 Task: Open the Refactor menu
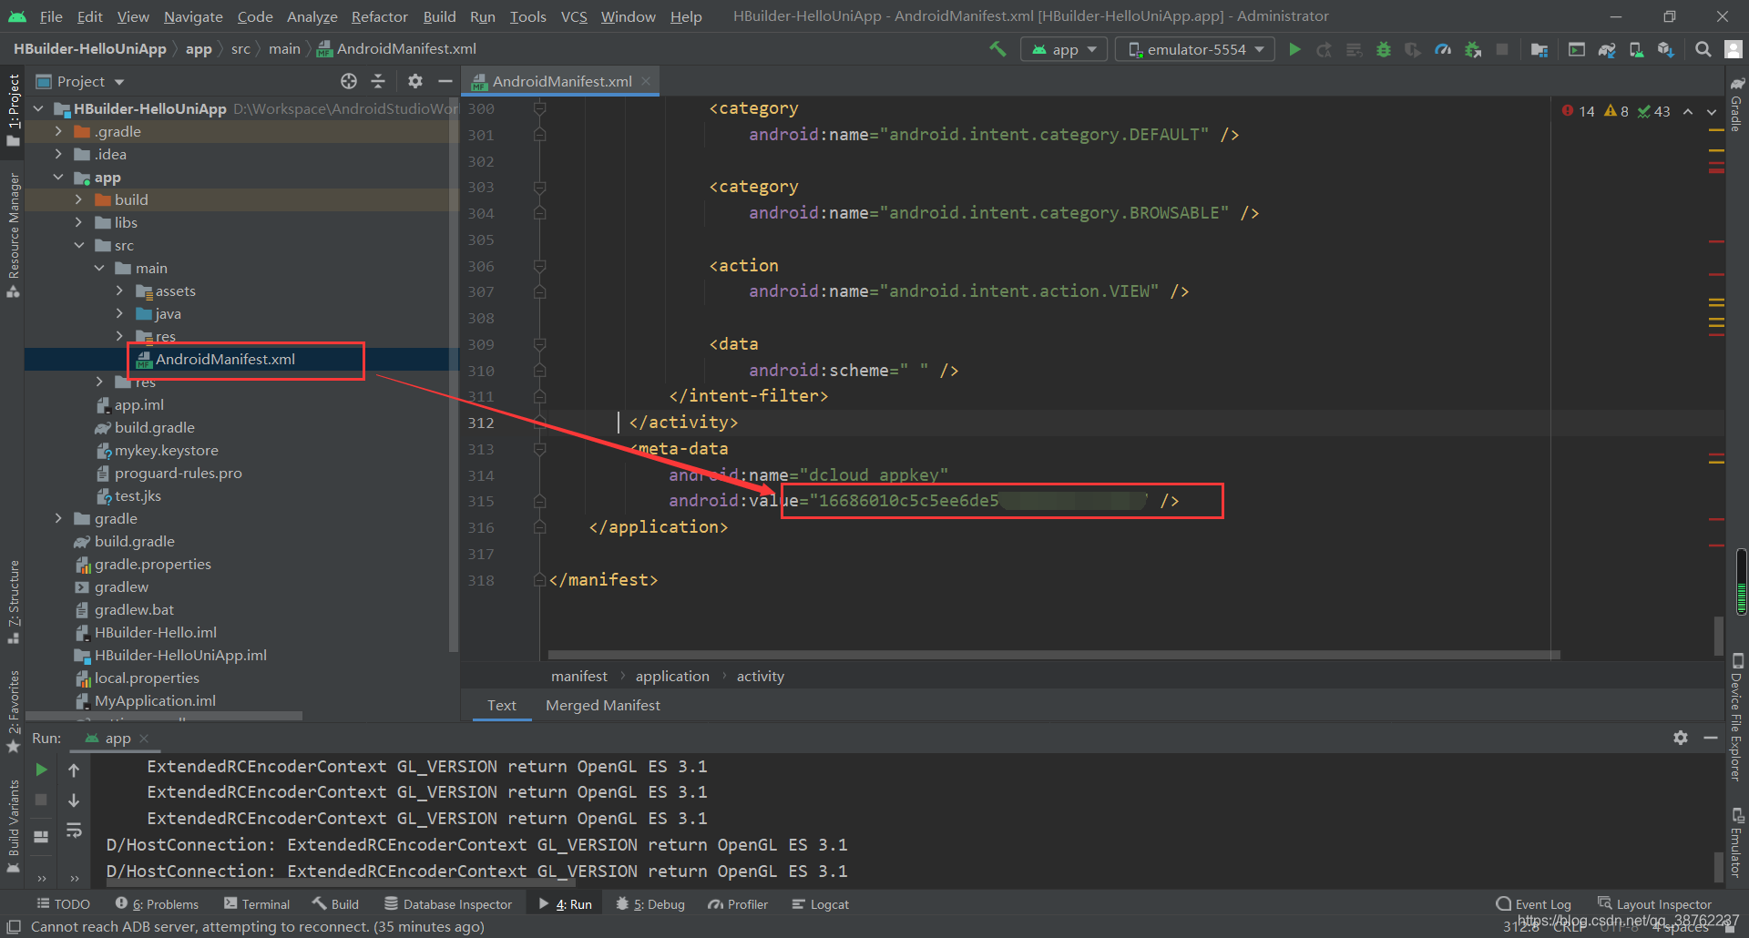pyautogui.click(x=380, y=16)
